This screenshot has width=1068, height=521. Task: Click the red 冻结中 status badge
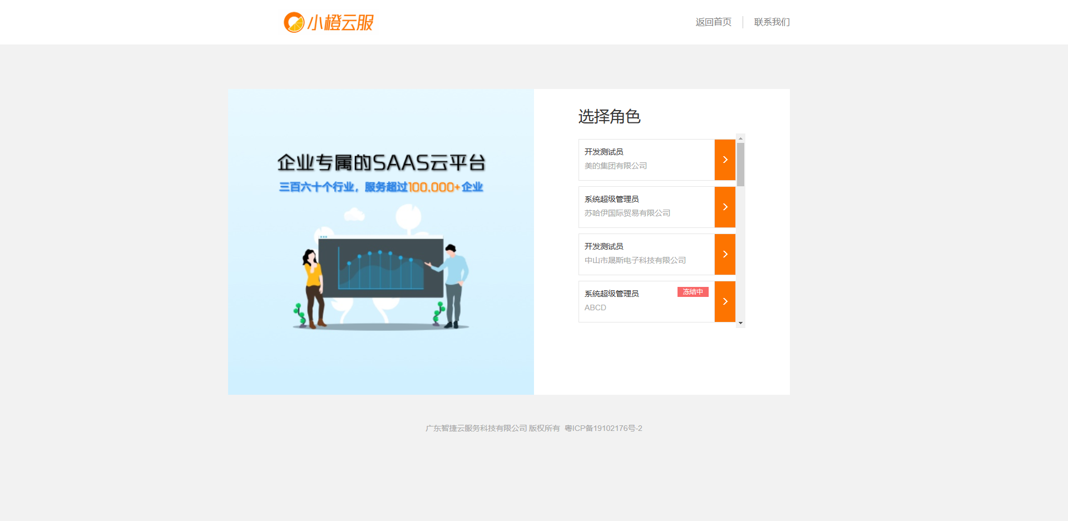693,292
